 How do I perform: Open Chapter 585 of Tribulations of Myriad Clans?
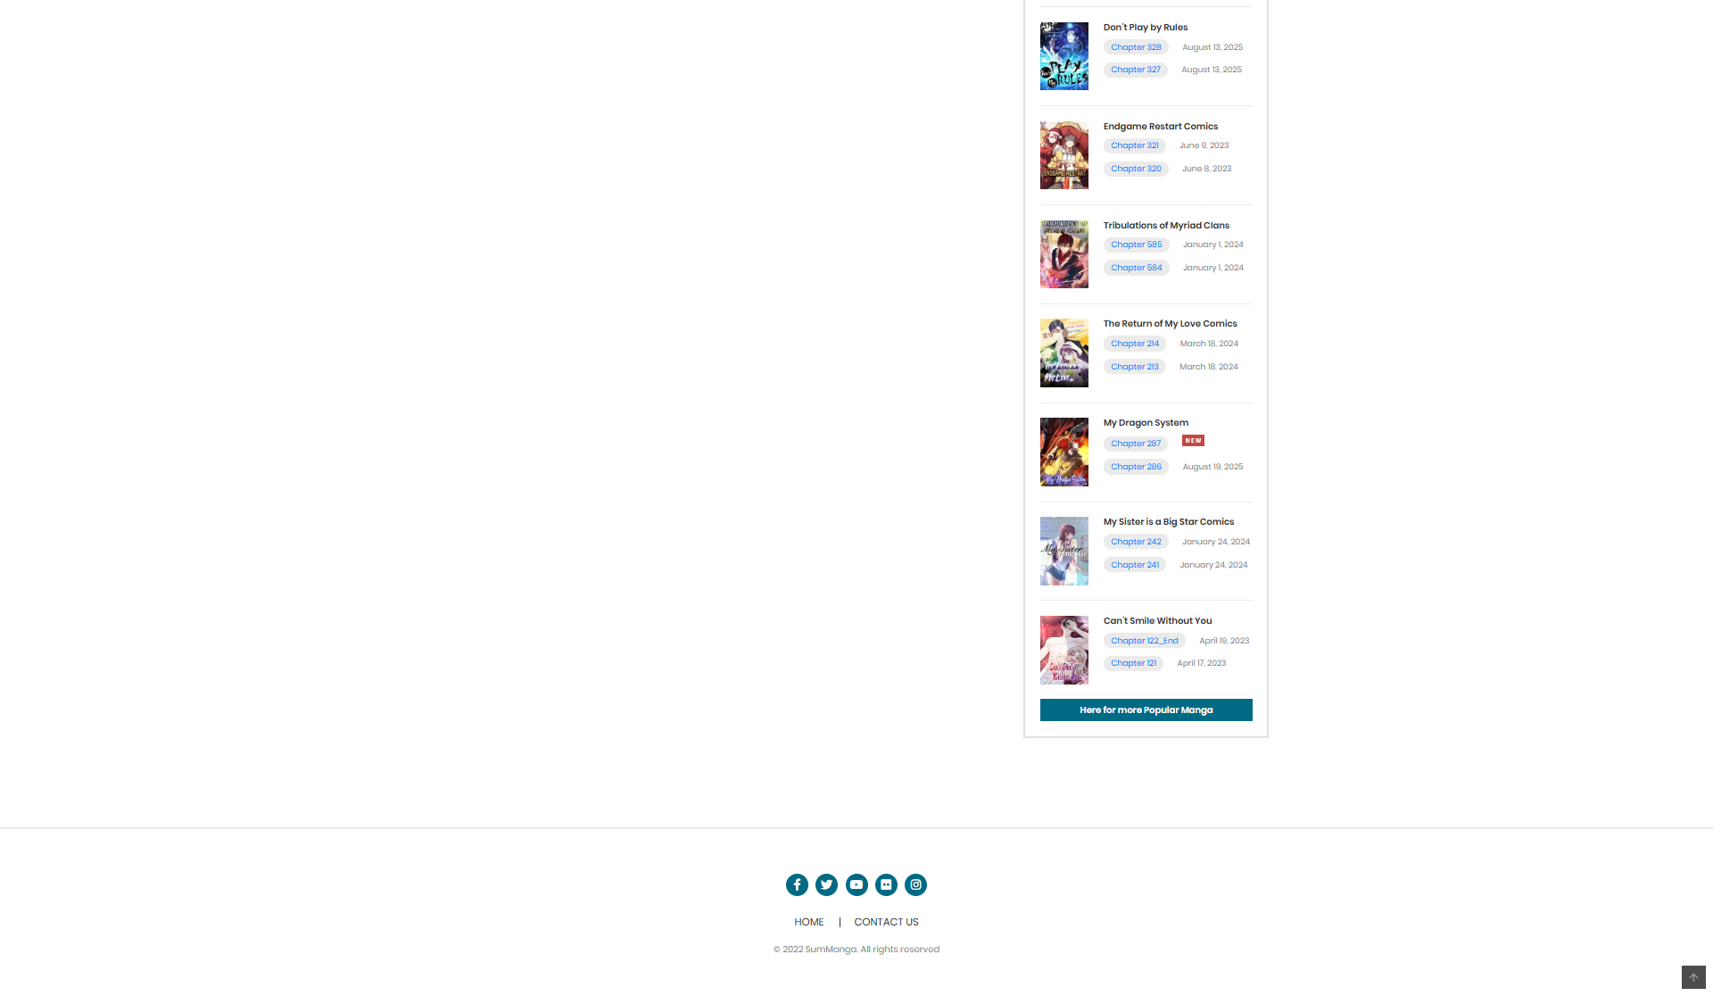(x=1136, y=245)
